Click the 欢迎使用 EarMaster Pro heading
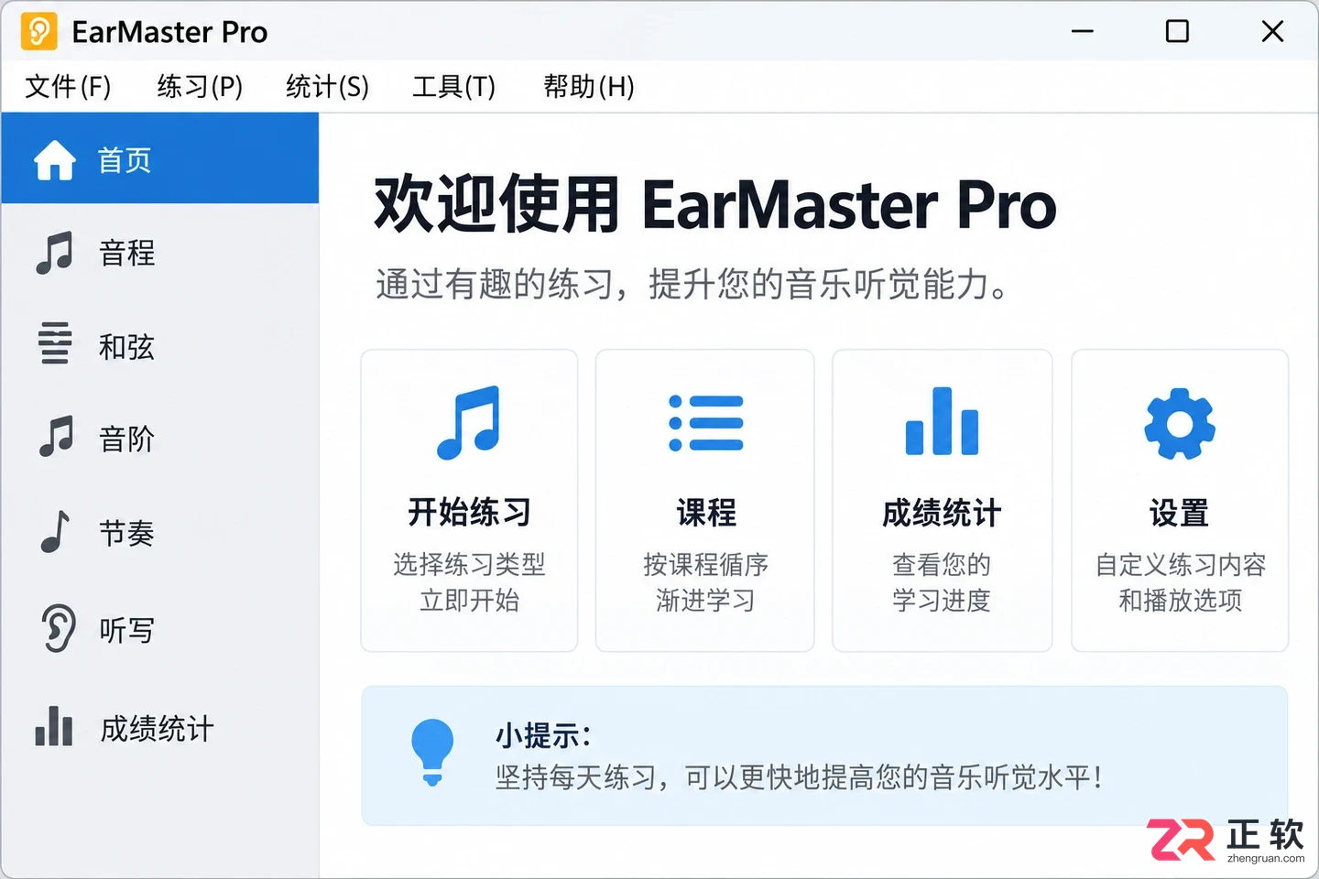Image resolution: width=1319 pixels, height=879 pixels. point(715,204)
